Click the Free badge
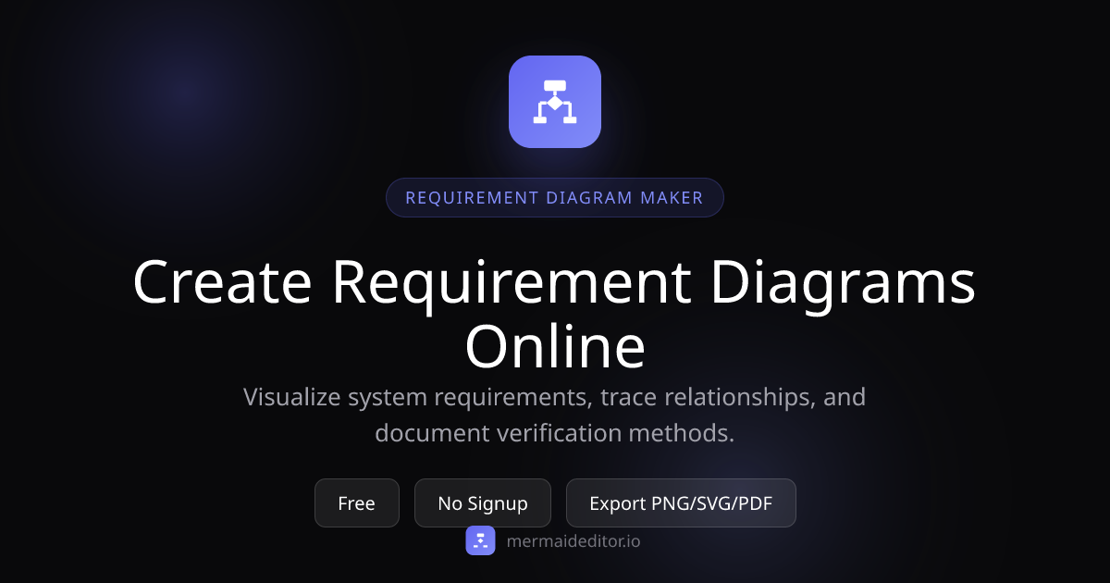The height and width of the screenshot is (583, 1110). [x=357, y=503]
